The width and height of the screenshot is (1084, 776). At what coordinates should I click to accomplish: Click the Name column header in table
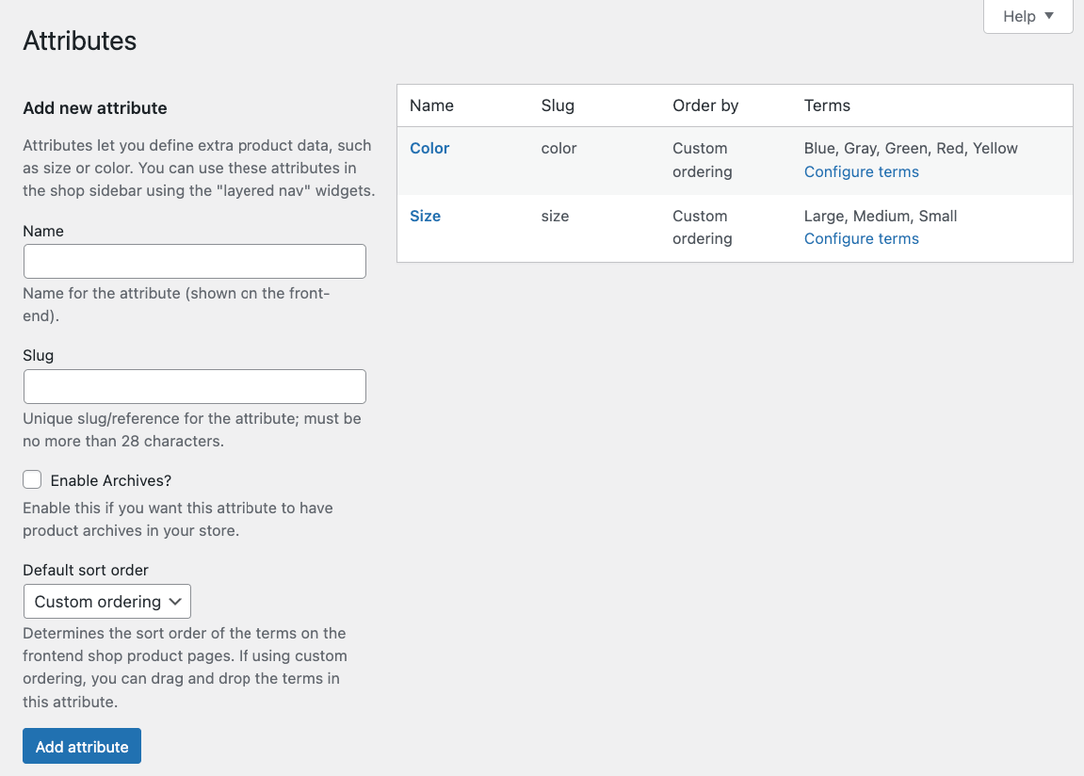pos(432,106)
